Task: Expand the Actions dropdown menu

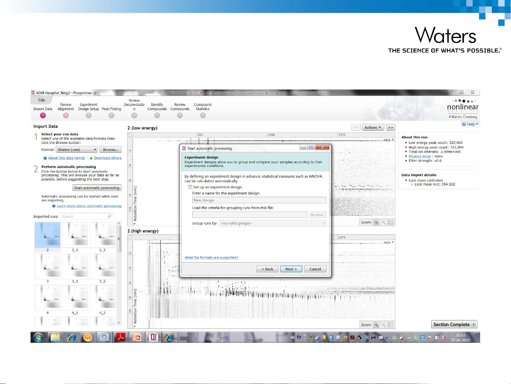Action: 373,128
